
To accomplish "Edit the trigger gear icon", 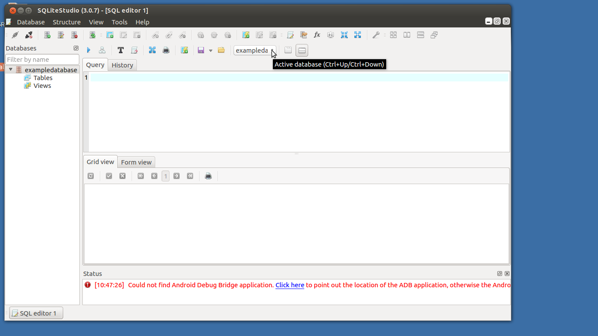I will pos(214,35).
